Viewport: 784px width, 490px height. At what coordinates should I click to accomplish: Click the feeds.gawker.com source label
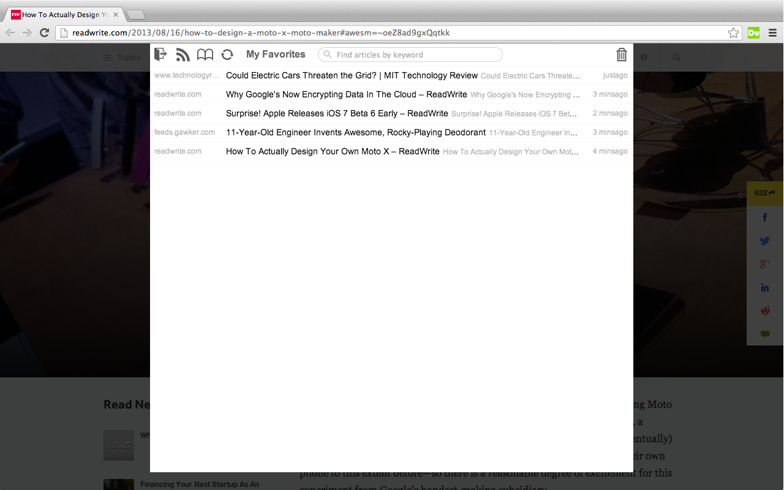[184, 132]
